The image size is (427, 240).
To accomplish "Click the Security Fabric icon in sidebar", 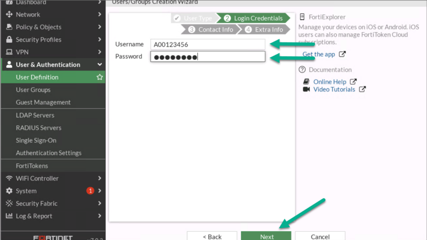I will pos(10,203).
